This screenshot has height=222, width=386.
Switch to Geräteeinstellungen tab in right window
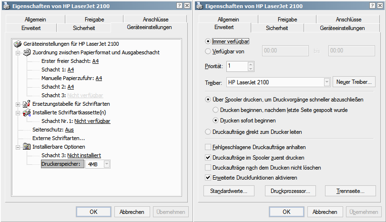(342, 28)
